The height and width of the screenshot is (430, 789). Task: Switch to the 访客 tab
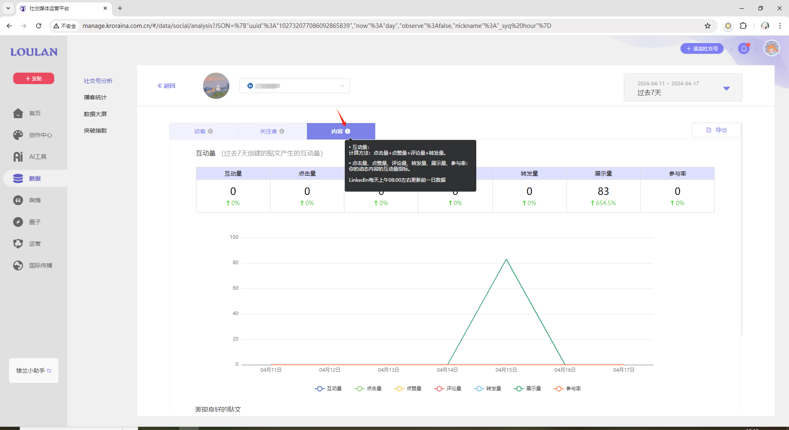204,131
